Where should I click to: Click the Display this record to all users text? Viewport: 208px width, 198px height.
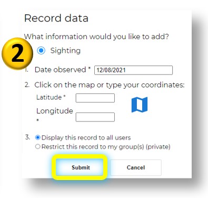point(86,137)
